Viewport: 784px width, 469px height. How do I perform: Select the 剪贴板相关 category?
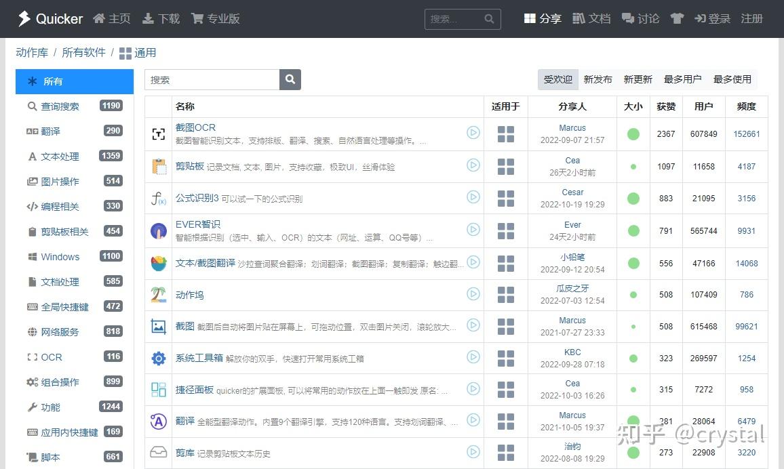pyautogui.click(x=75, y=232)
